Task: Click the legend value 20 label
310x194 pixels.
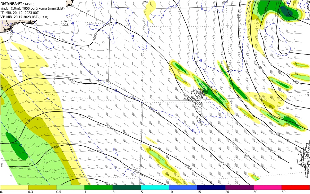Action: tap(227, 192)
